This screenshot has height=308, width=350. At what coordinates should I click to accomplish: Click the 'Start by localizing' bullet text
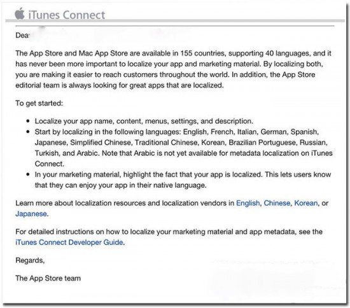point(183,148)
